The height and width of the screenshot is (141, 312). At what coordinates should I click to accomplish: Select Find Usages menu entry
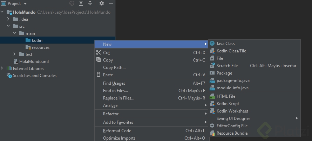151,83
